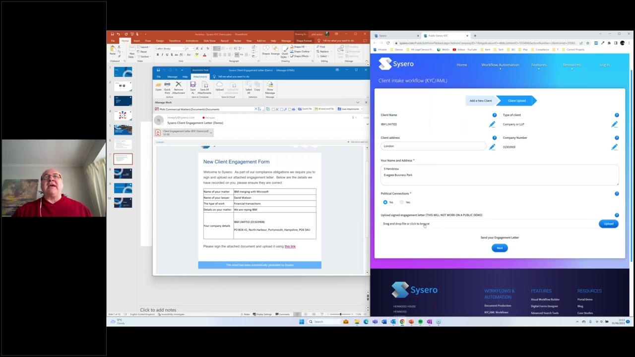This screenshot has height=357, width=635.
Task: Apply Bold formatting in PowerPoint
Action: tap(158, 55)
